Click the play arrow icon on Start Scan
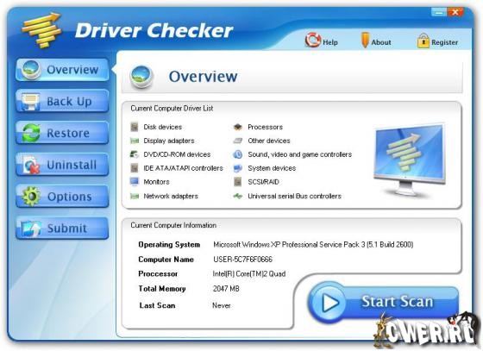 pos(329,303)
